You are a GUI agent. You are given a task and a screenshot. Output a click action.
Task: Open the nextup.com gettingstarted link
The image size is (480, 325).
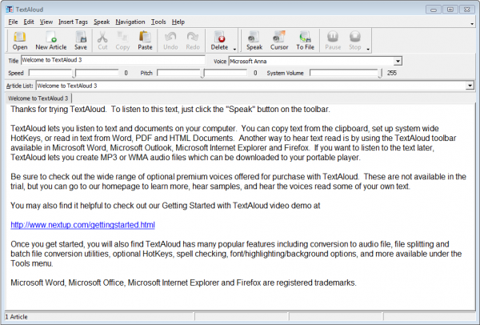(x=82, y=225)
